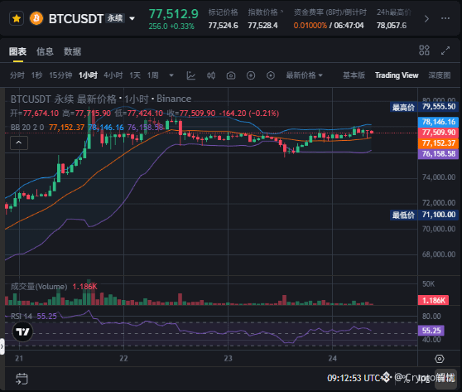Open the chart grid layout icon
462x392 pixels.
click(x=424, y=51)
